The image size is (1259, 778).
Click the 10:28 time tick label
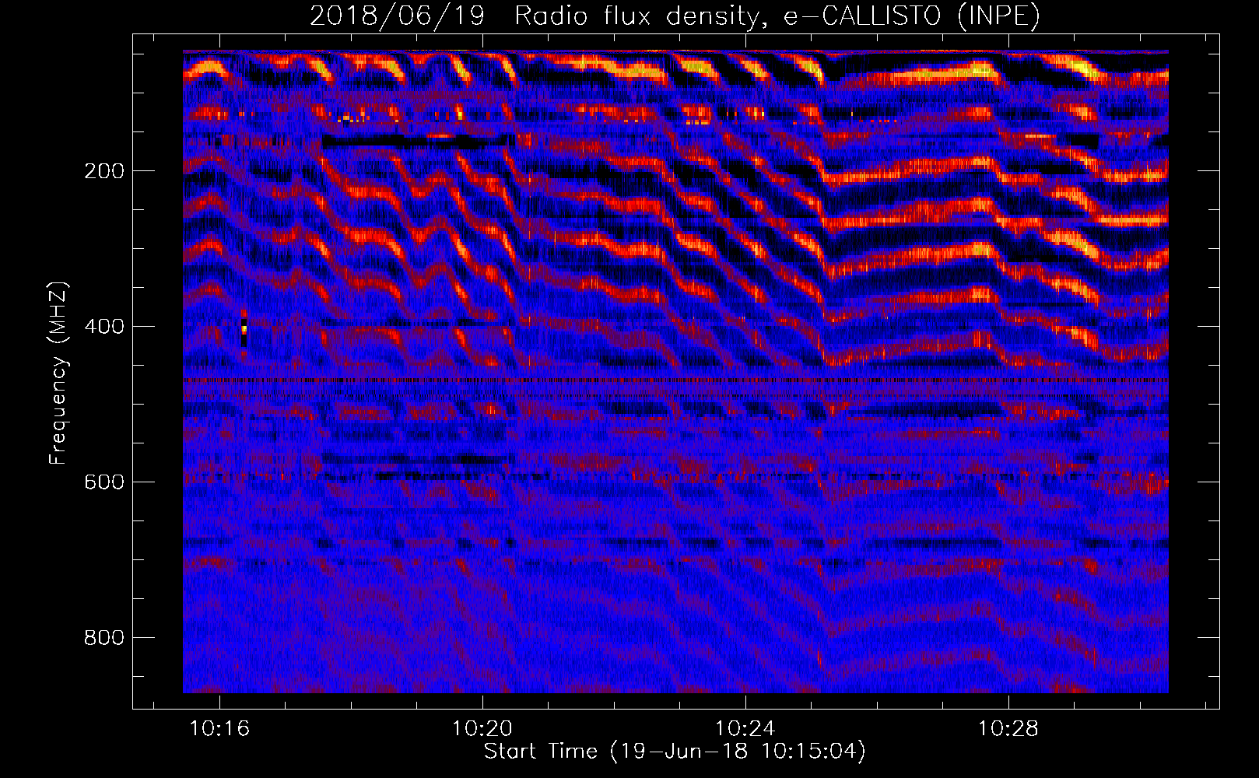tap(1008, 729)
